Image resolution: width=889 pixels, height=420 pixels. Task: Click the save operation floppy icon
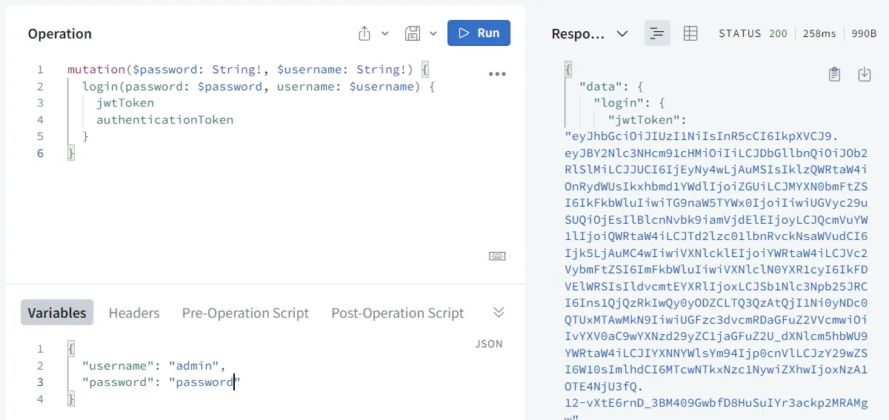tap(413, 33)
